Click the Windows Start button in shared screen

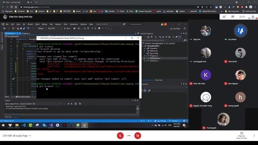pos(3,125)
